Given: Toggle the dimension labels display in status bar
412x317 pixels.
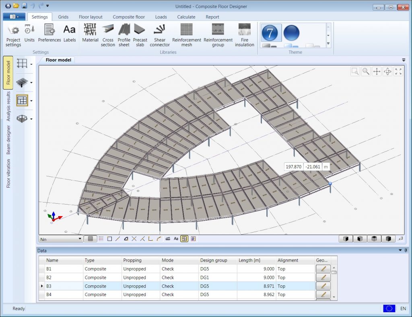Looking at the screenshot, I should pyautogui.click(x=167, y=239).
